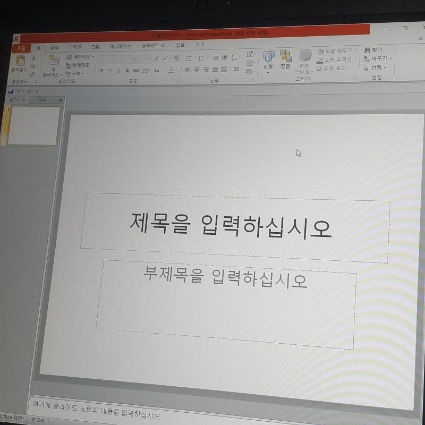Toggle justify text alignment

pyautogui.click(x=215, y=70)
